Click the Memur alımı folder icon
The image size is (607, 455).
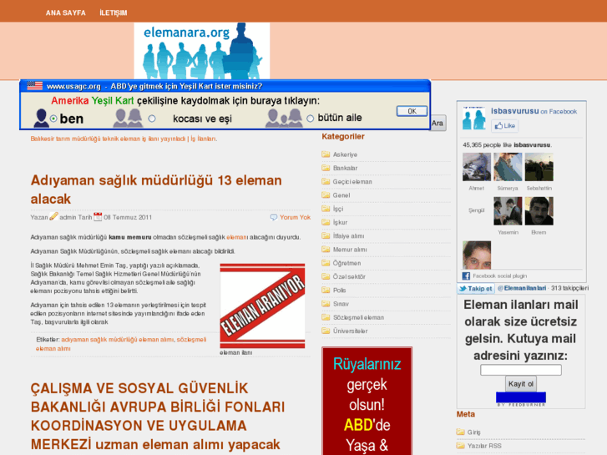pos(326,249)
